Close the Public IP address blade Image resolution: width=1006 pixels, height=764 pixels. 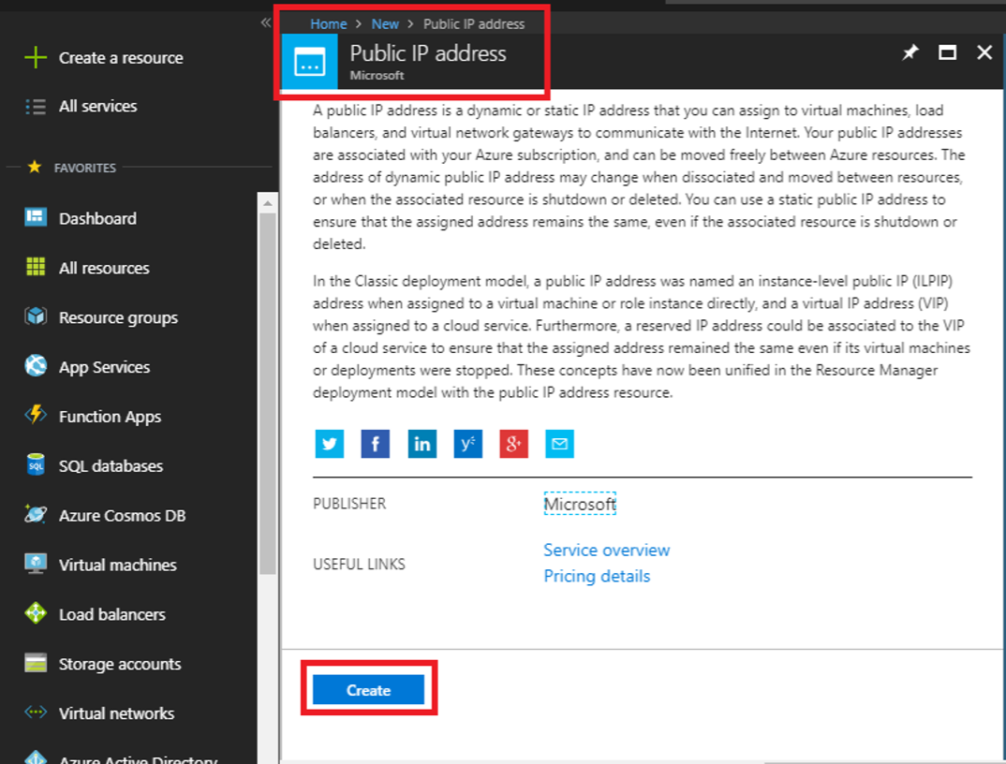(984, 52)
